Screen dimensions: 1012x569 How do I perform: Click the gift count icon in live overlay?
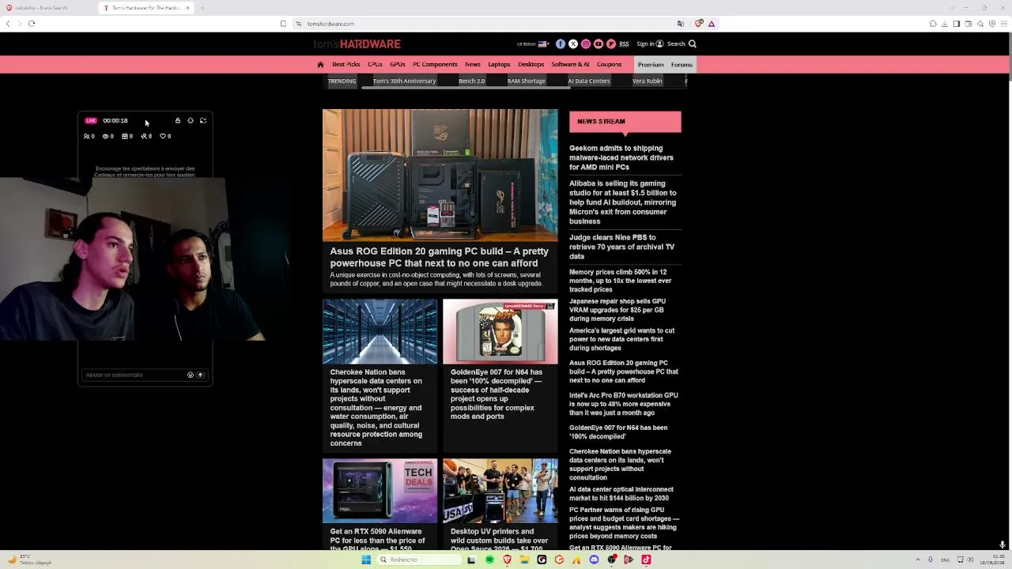coord(125,136)
